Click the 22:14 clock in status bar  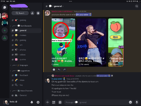coord(3,1)
